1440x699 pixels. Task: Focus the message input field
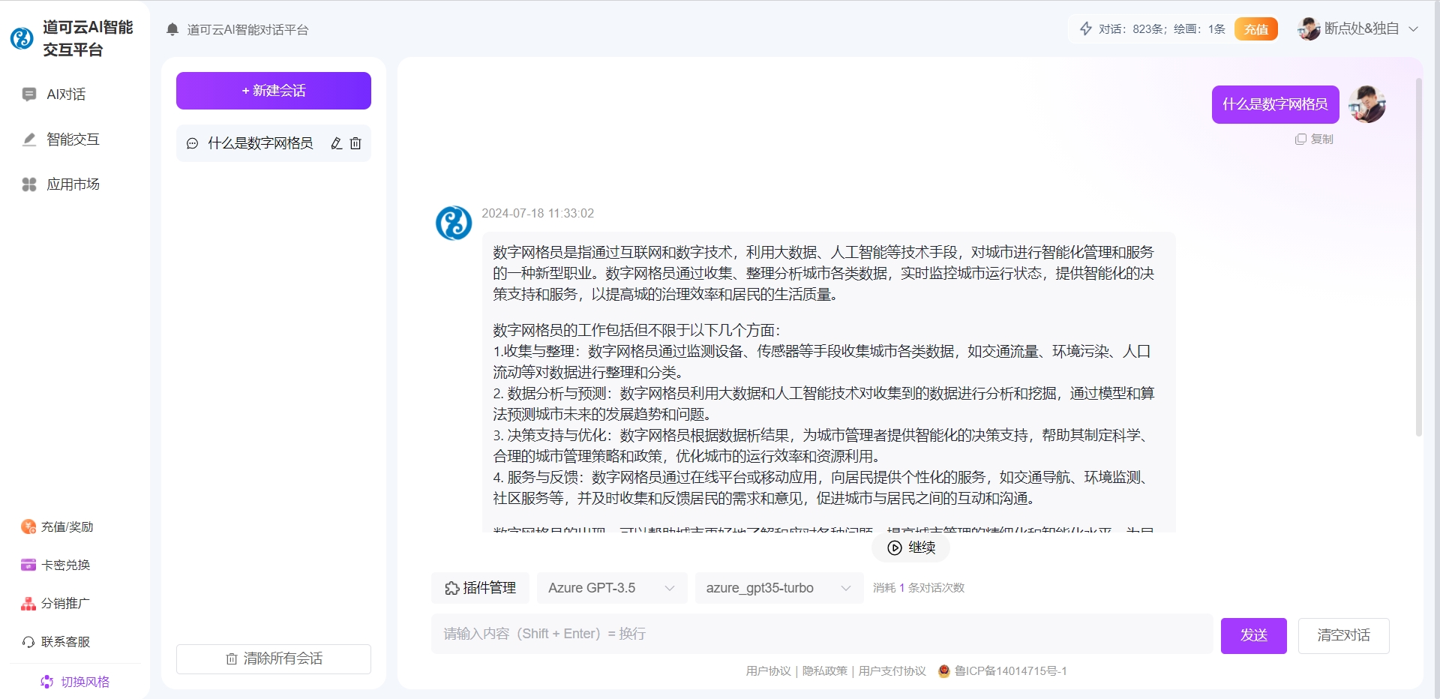pos(821,634)
